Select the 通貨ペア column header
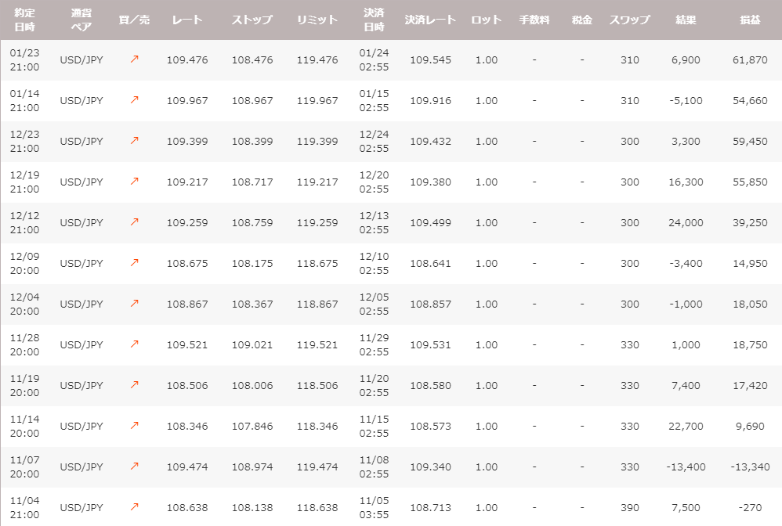Screen dimensions: 782x526 (x=81, y=20)
